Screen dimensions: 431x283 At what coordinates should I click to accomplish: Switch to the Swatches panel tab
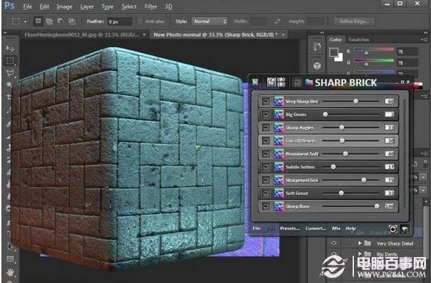click(x=358, y=40)
